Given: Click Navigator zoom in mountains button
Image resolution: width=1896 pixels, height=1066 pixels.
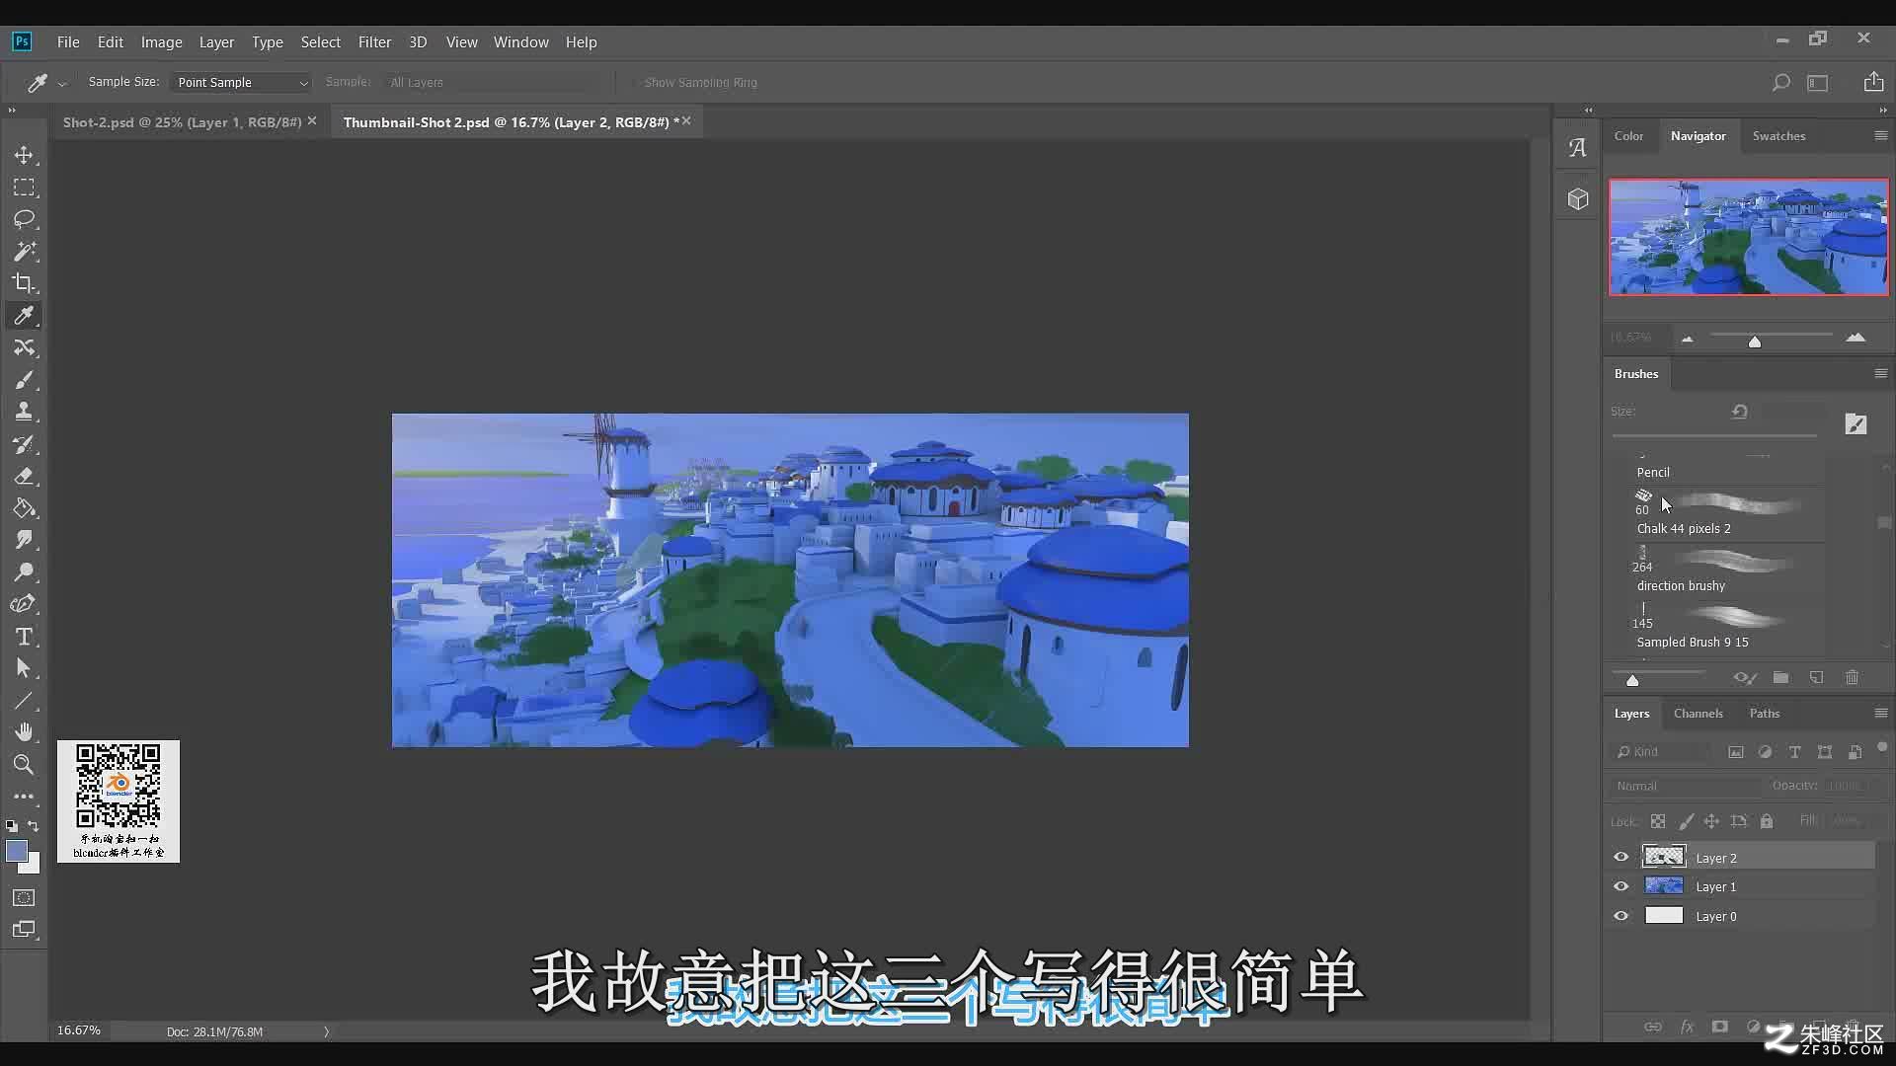Looking at the screenshot, I should 1856,338.
